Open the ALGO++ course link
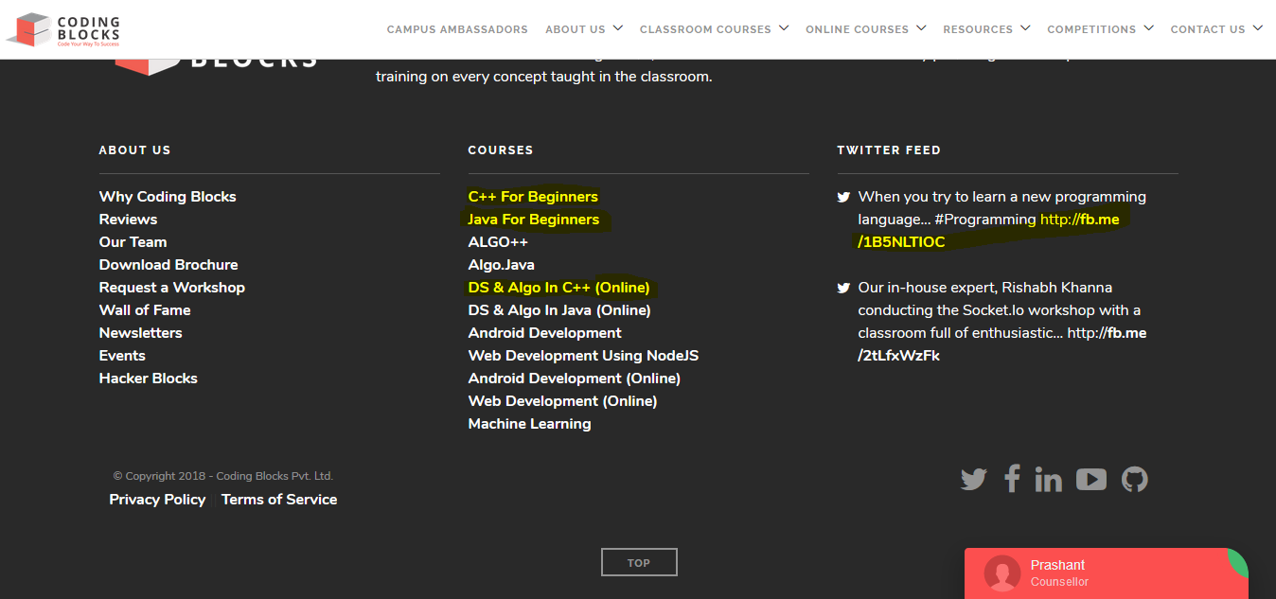Image resolution: width=1276 pixels, height=599 pixels. click(x=498, y=242)
